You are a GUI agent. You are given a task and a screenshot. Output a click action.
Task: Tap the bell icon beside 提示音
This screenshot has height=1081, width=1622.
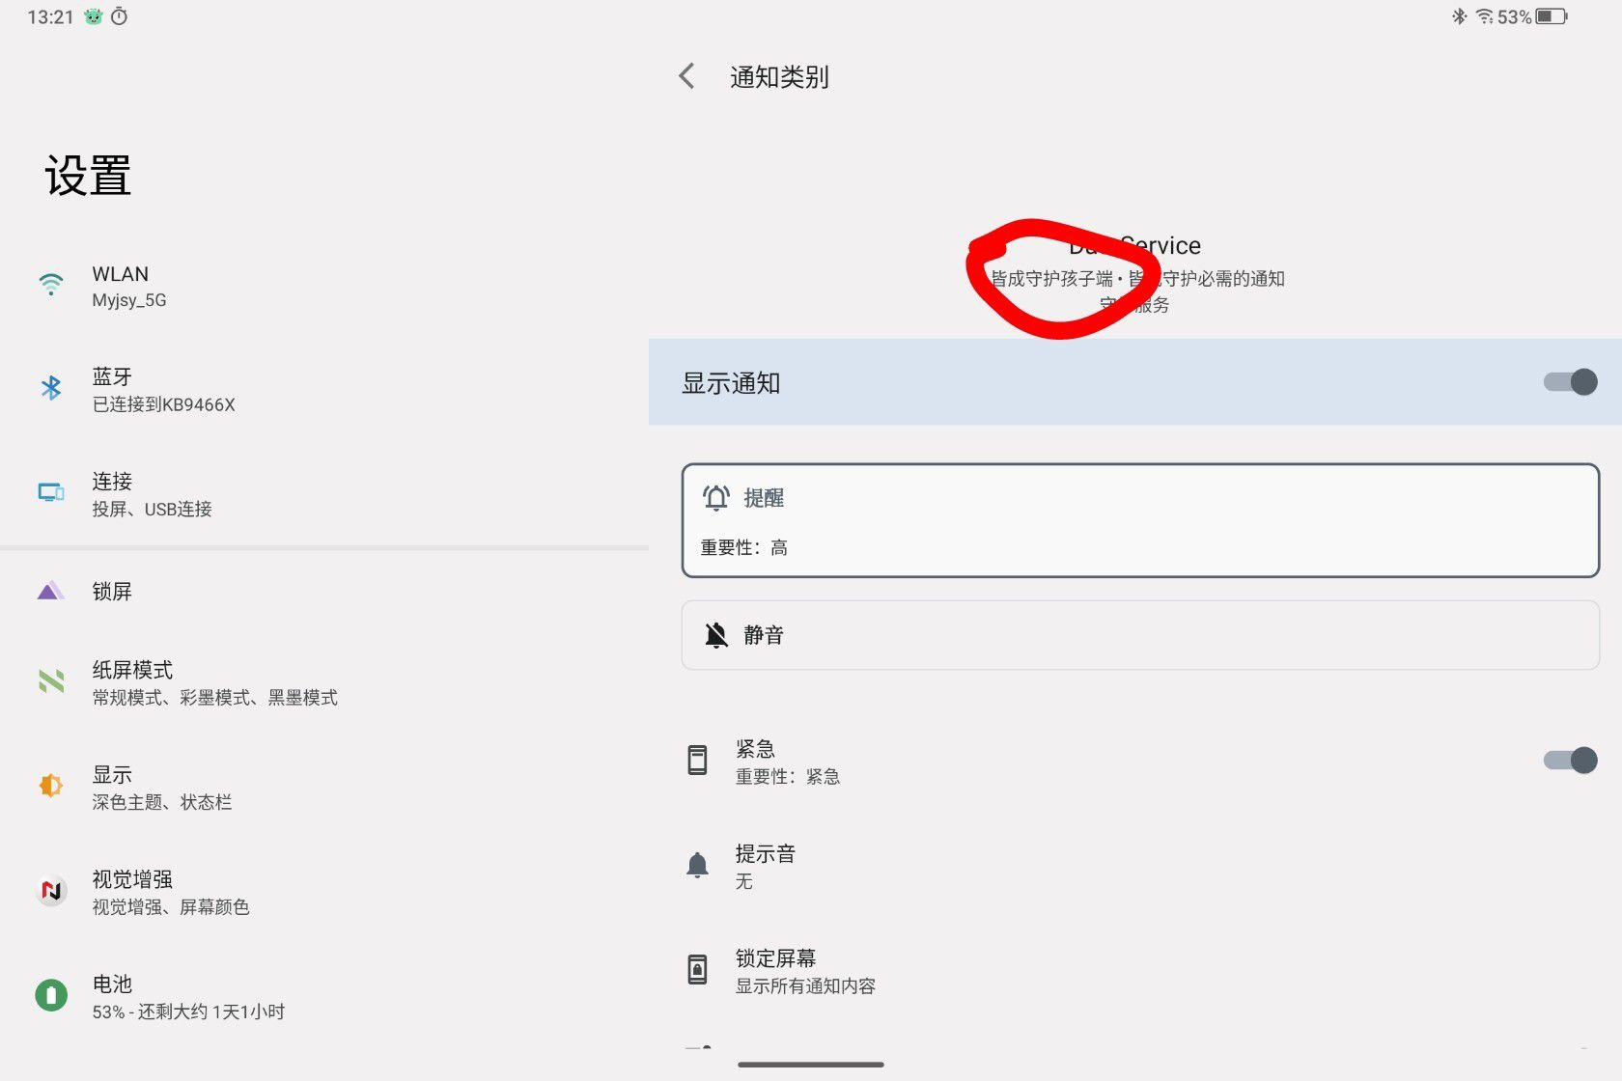[x=697, y=865]
